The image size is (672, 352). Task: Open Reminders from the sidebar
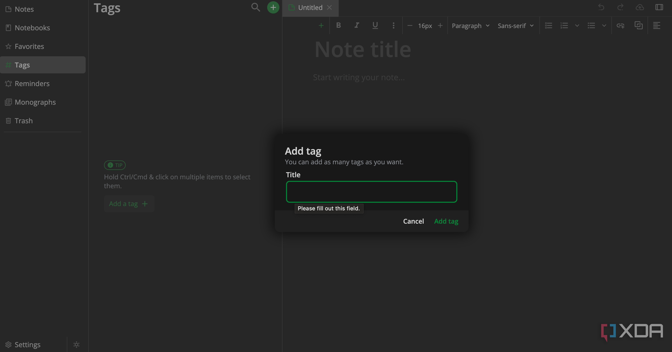pos(43,83)
